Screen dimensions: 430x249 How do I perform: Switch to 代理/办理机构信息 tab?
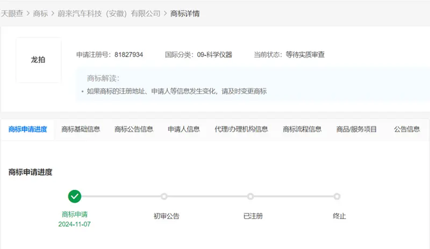tap(241, 129)
